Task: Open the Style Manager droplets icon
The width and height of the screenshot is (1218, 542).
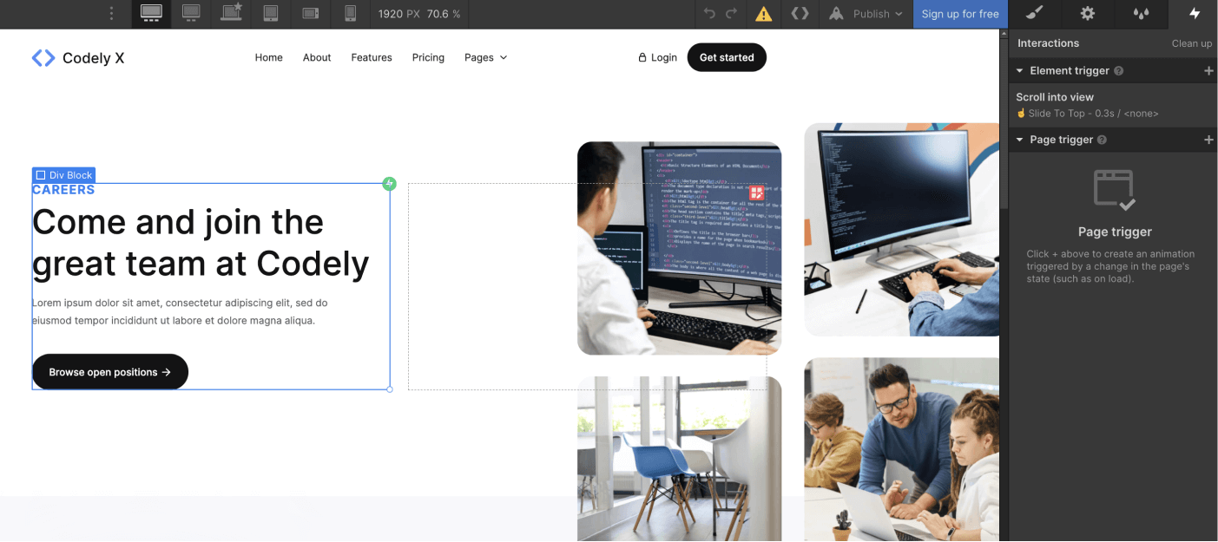Action: pyautogui.click(x=1140, y=14)
